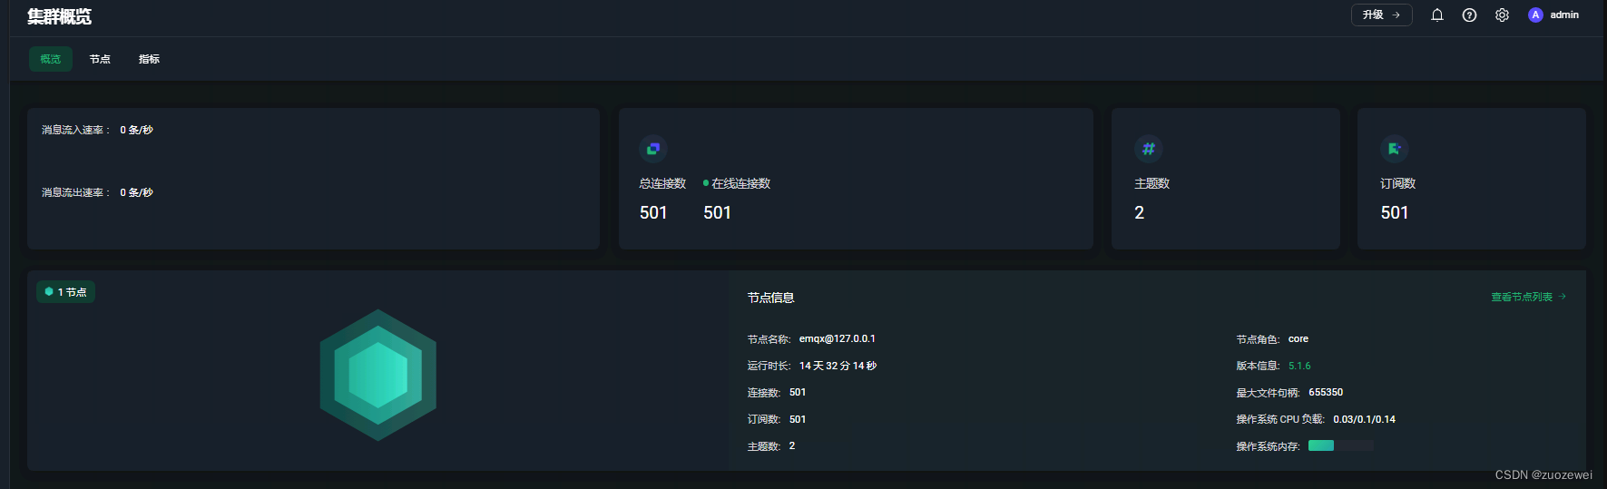Click the 集群概览 page title
Image resolution: width=1607 pixels, height=489 pixels.
(60, 16)
